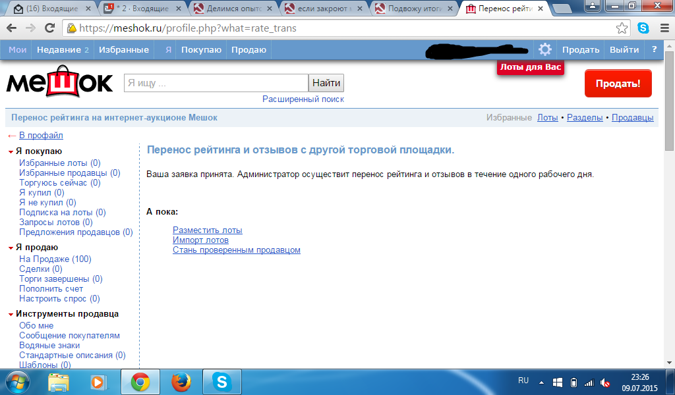
Task: Launch media player from taskbar
Action: pyautogui.click(x=98, y=382)
